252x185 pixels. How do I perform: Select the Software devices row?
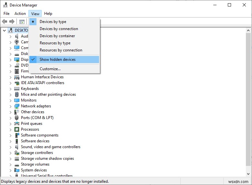pyautogui.click(x=35, y=141)
